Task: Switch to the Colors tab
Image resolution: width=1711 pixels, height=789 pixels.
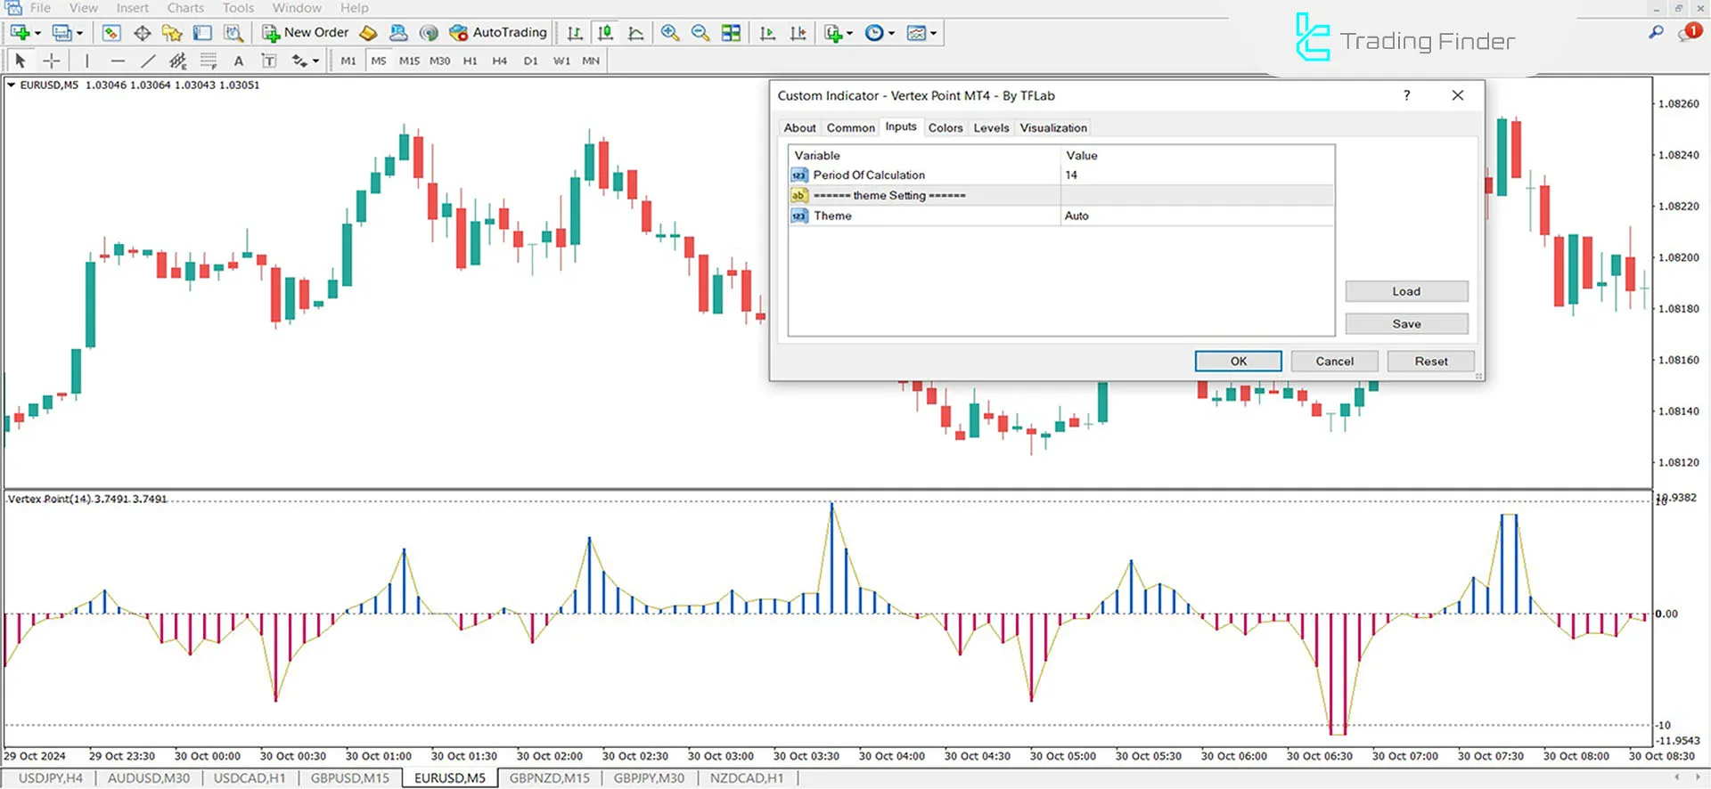Action: pos(945,127)
